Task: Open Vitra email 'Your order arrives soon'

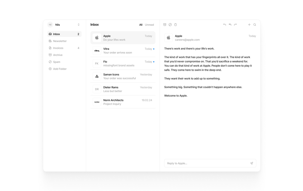Action: (123, 51)
